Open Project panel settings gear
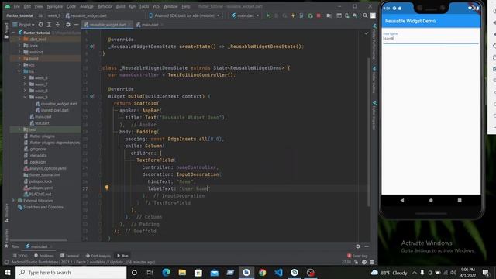 click(68, 24)
